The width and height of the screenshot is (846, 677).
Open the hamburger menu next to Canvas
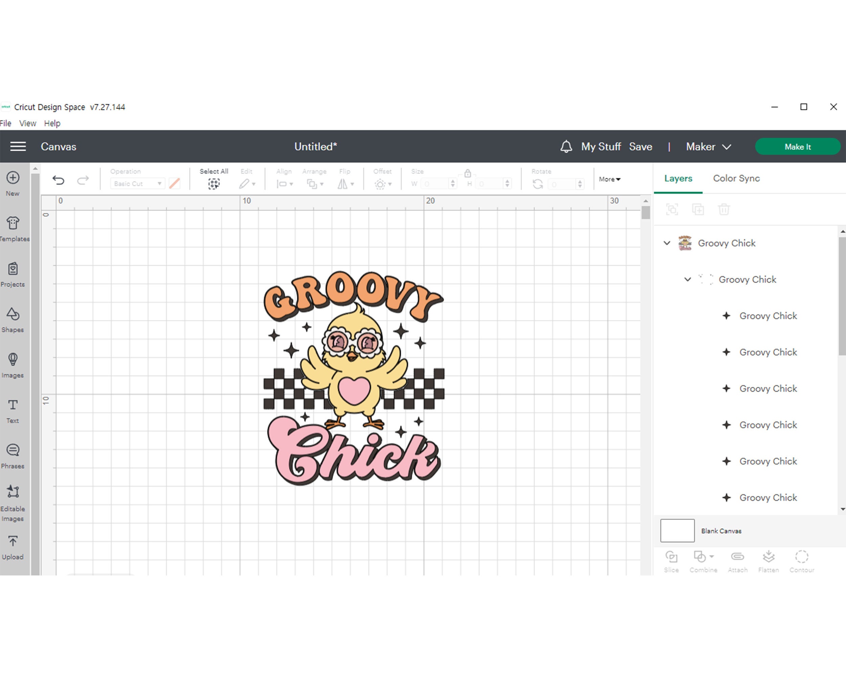(x=18, y=146)
